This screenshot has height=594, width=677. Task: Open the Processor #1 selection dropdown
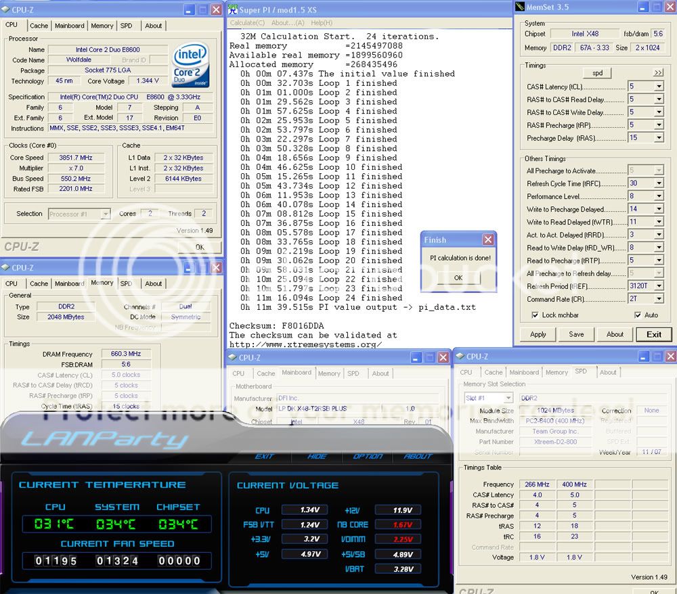coord(106,214)
